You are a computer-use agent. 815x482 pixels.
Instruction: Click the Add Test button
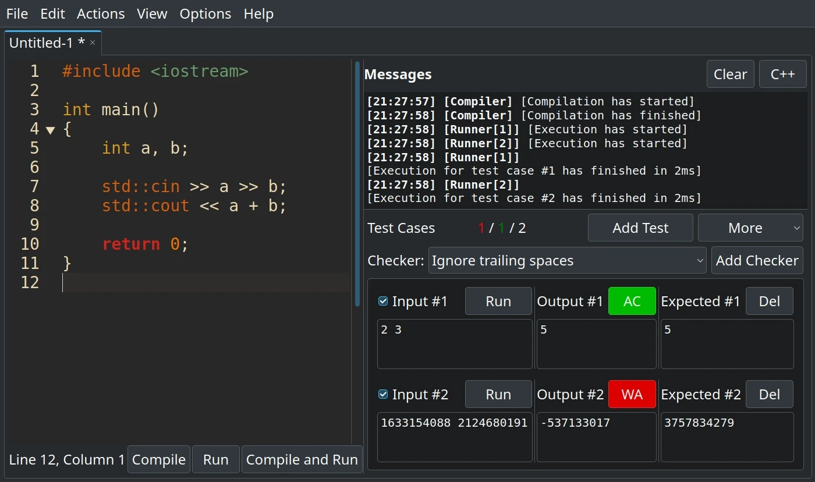[640, 228]
